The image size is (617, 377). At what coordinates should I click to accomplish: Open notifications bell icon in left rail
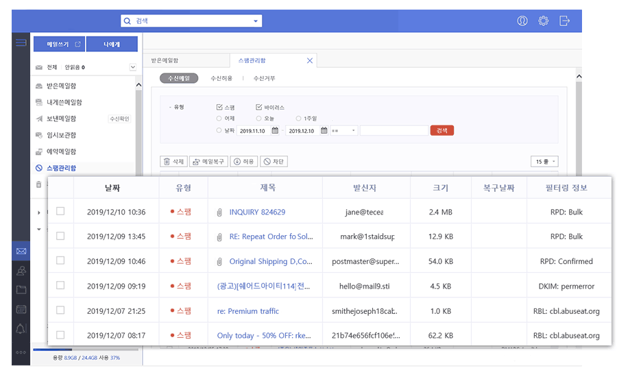[x=21, y=329]
